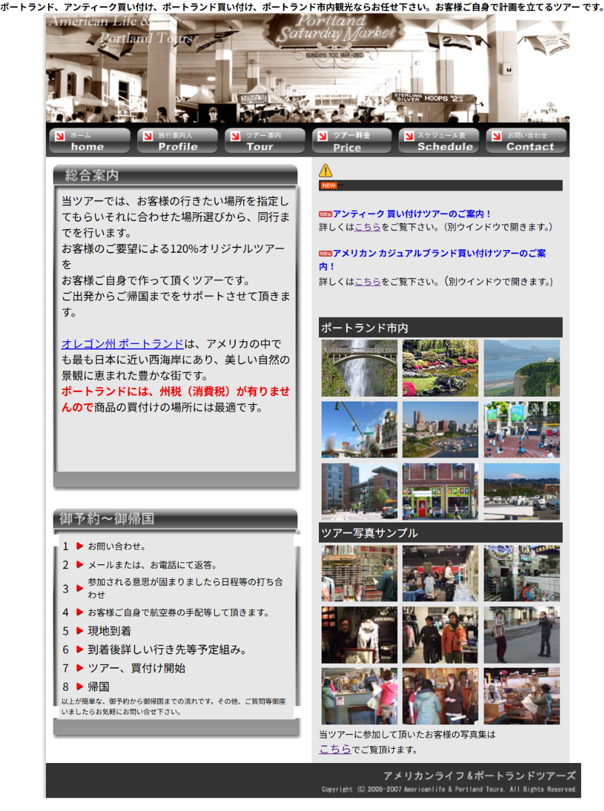Click the Portland Saturday Market header banner
This screenshot has height=811, width=604.
(307, 68)
